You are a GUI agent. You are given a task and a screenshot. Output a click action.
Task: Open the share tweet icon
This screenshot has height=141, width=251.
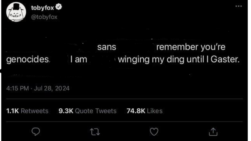tap(213, 131)
